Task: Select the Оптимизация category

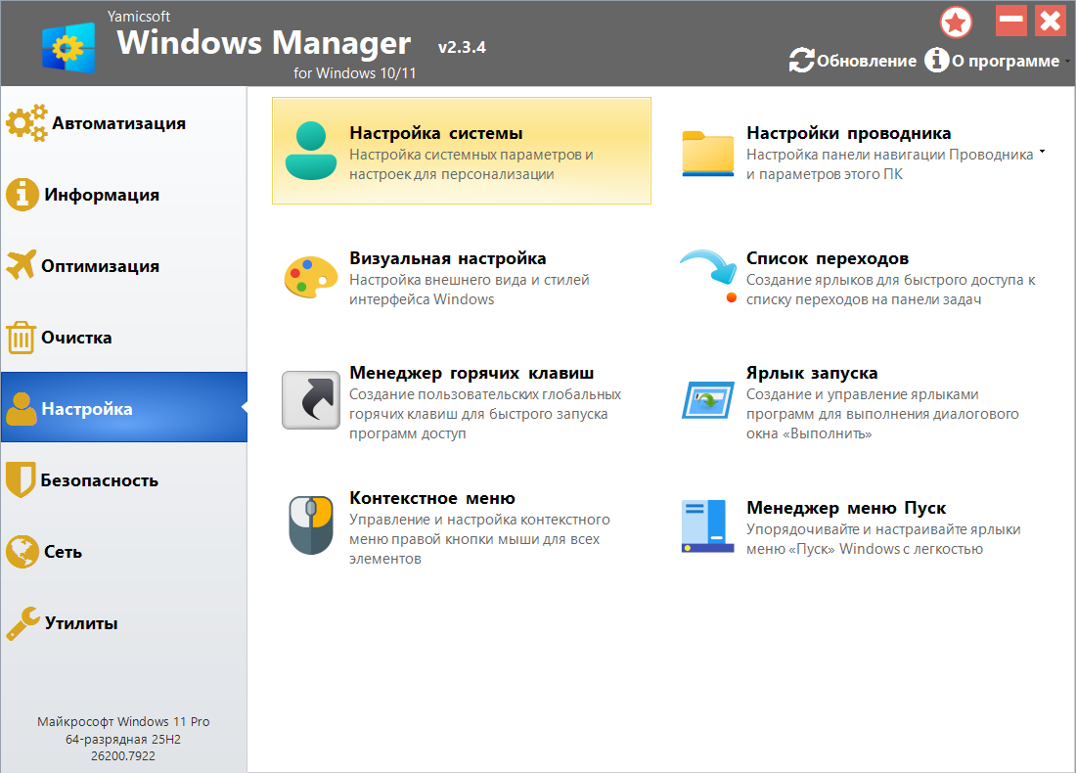Action: point(100,266)
